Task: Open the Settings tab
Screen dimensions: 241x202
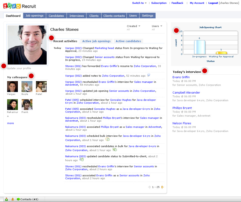Action: pyautogui.click(x=148, y=16)
